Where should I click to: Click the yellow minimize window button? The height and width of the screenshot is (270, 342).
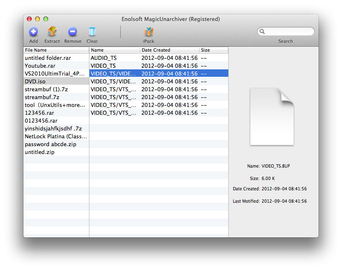coord(37,19)
